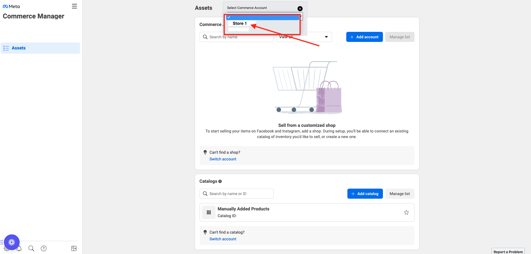Click the Add catalog button
The width and height of the screenshot is (531, 254).
(x=365, y=194)
